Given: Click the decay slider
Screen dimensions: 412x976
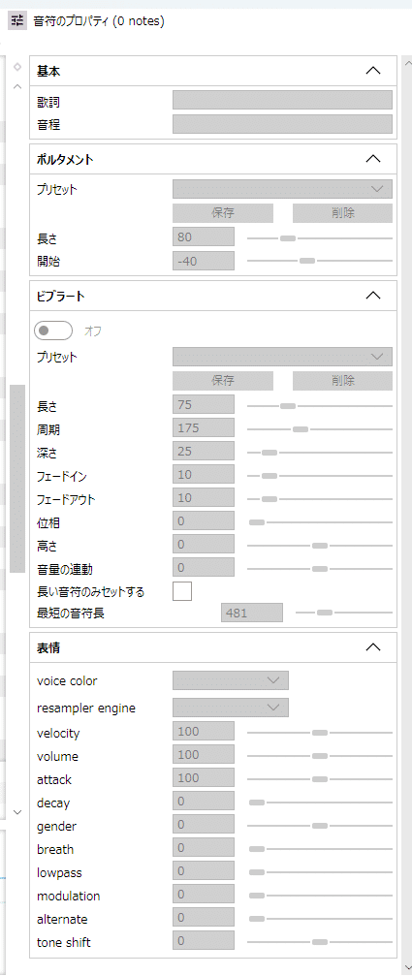Looking at the screenshot, I should [320, 803].
